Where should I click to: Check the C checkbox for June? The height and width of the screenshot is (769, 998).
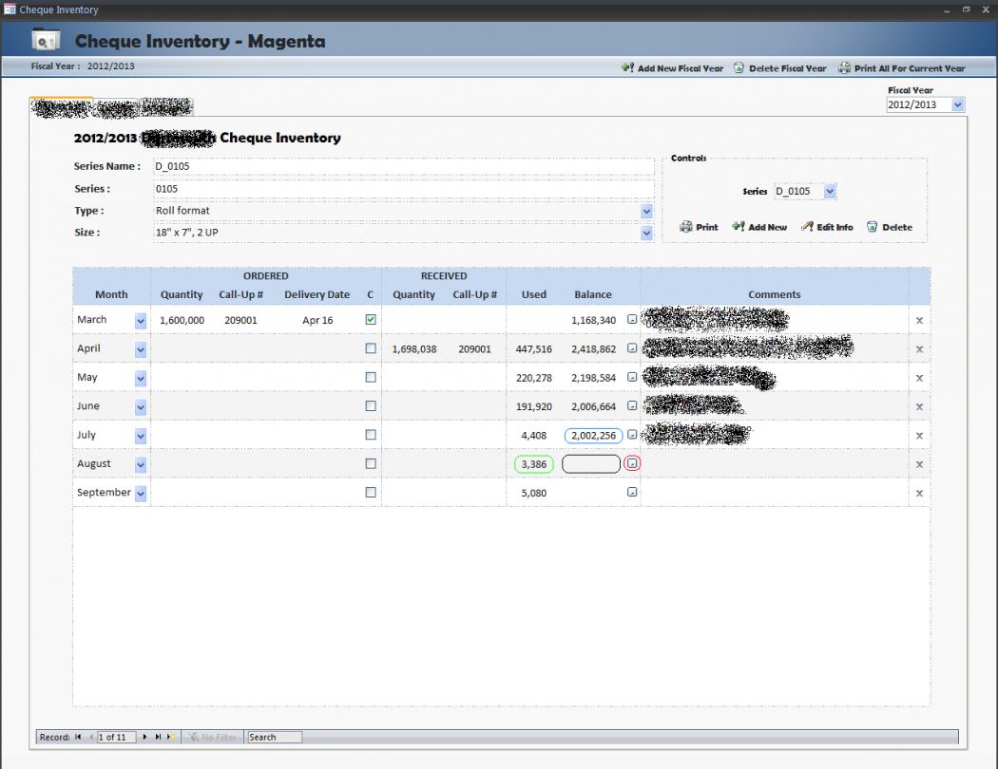pyautogui.click(x=371, y=405)
